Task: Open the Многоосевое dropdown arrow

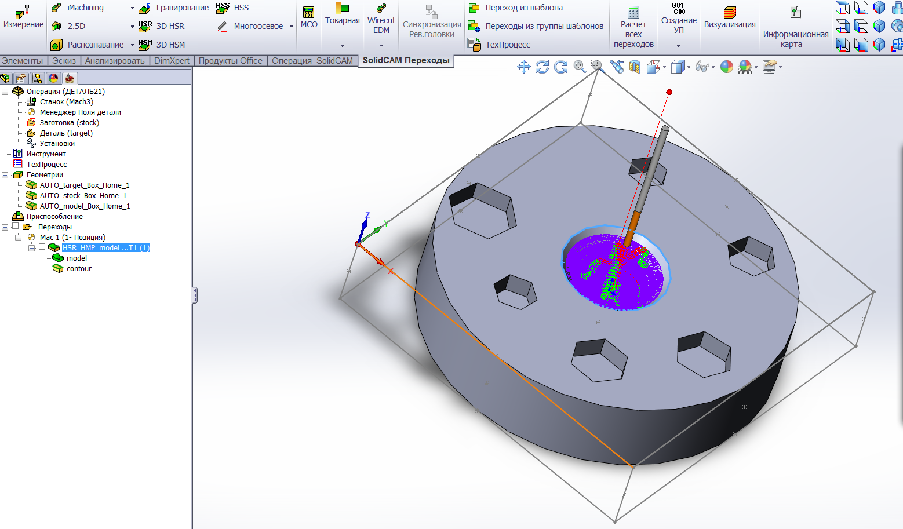Action: coord(292,27)
